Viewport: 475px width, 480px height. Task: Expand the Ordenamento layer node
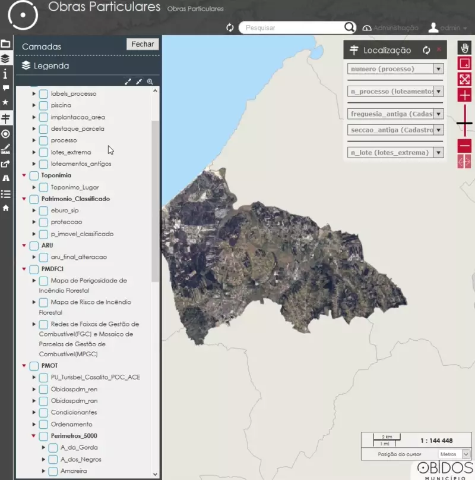click(x=34, y=424)
